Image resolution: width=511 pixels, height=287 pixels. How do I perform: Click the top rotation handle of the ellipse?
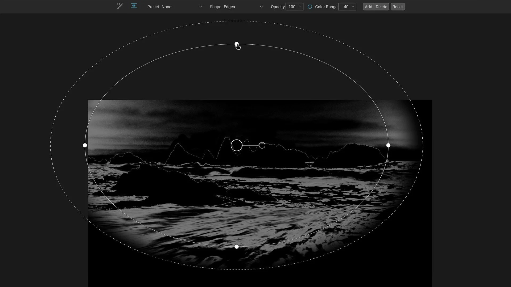pos(237,44)
